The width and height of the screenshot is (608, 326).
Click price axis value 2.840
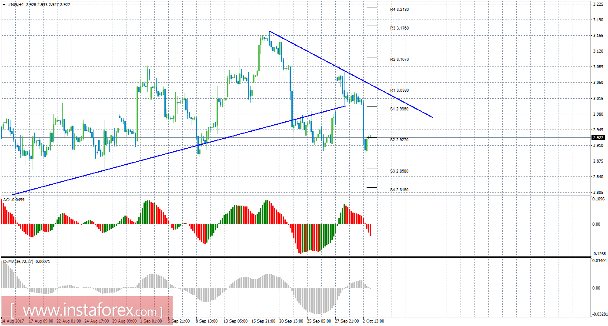point(598,177)
